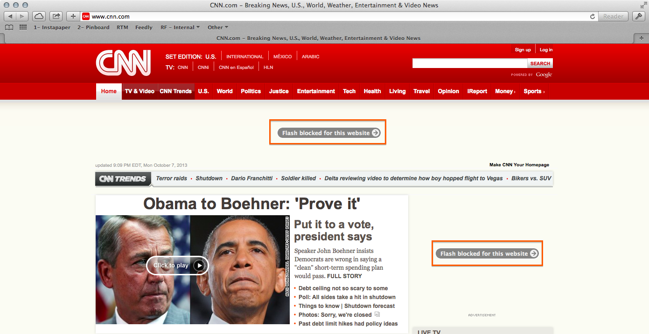Enter full screen with the arrows icon
This screenshot has height=334, width=649.
pyautogui.click(x=643, y=5)
